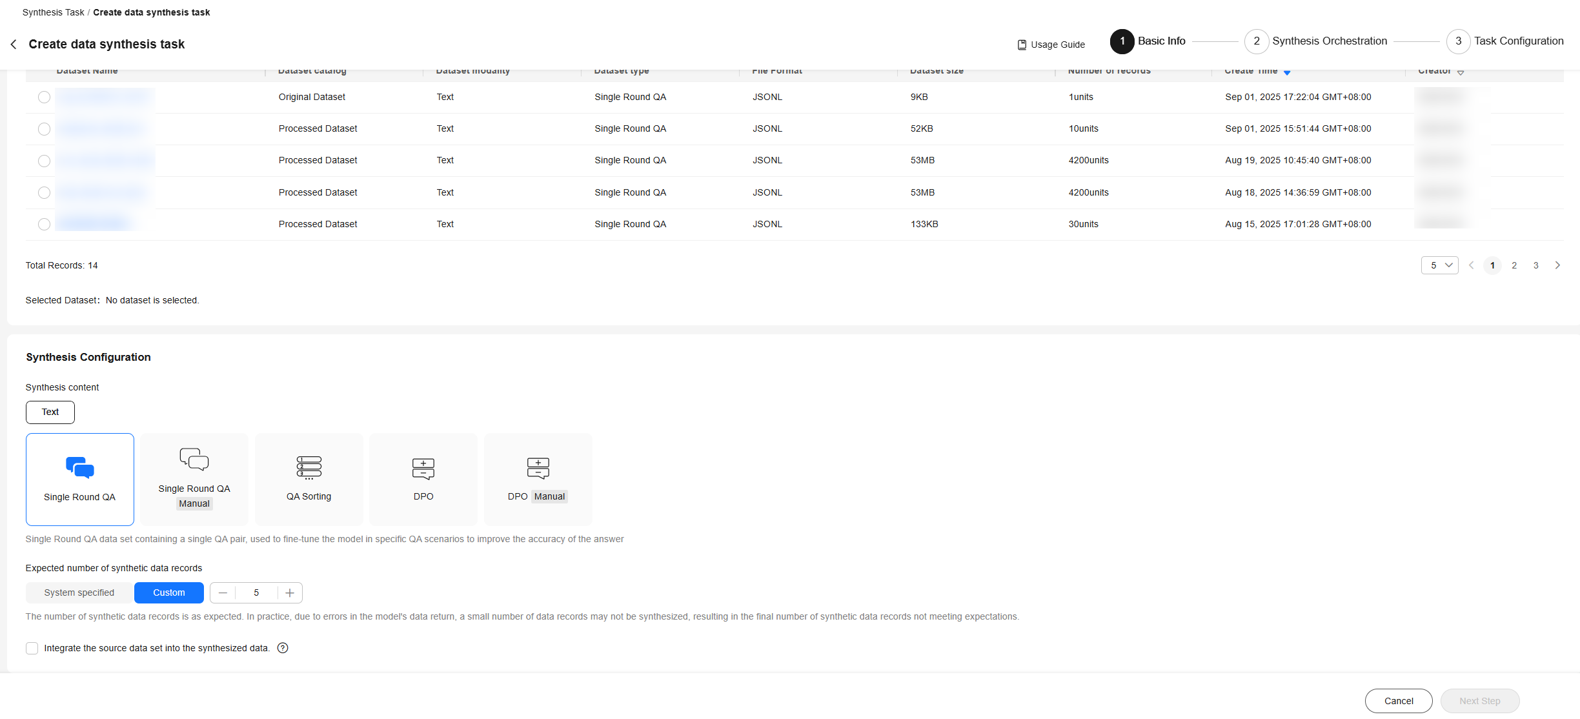Click the Create Time sort arrow

1287,72
